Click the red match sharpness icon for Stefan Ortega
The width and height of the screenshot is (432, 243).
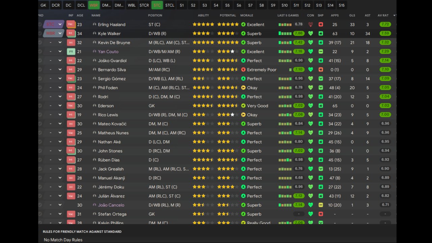point(321,214)
